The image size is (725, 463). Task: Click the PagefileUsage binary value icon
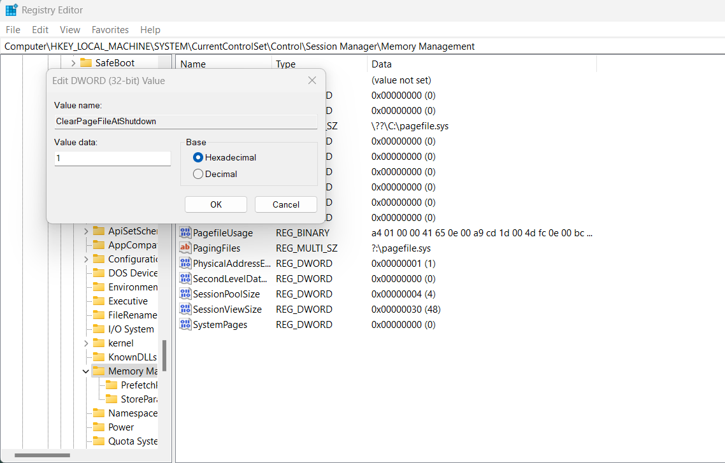185,233
